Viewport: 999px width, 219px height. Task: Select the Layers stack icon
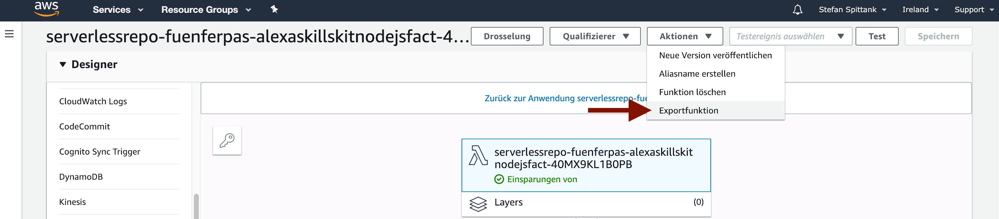point(478,204)
